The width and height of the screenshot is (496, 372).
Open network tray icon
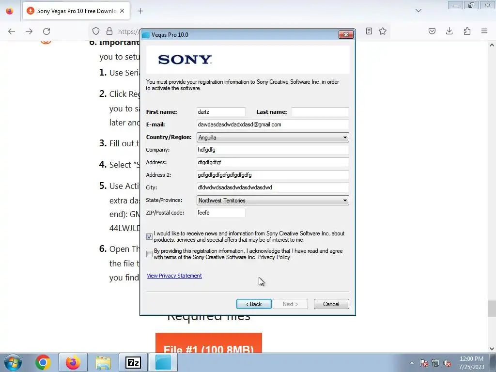click(x=435, y=363)
